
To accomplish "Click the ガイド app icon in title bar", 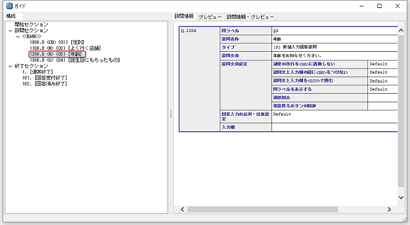I will click(x=9, y=6).
